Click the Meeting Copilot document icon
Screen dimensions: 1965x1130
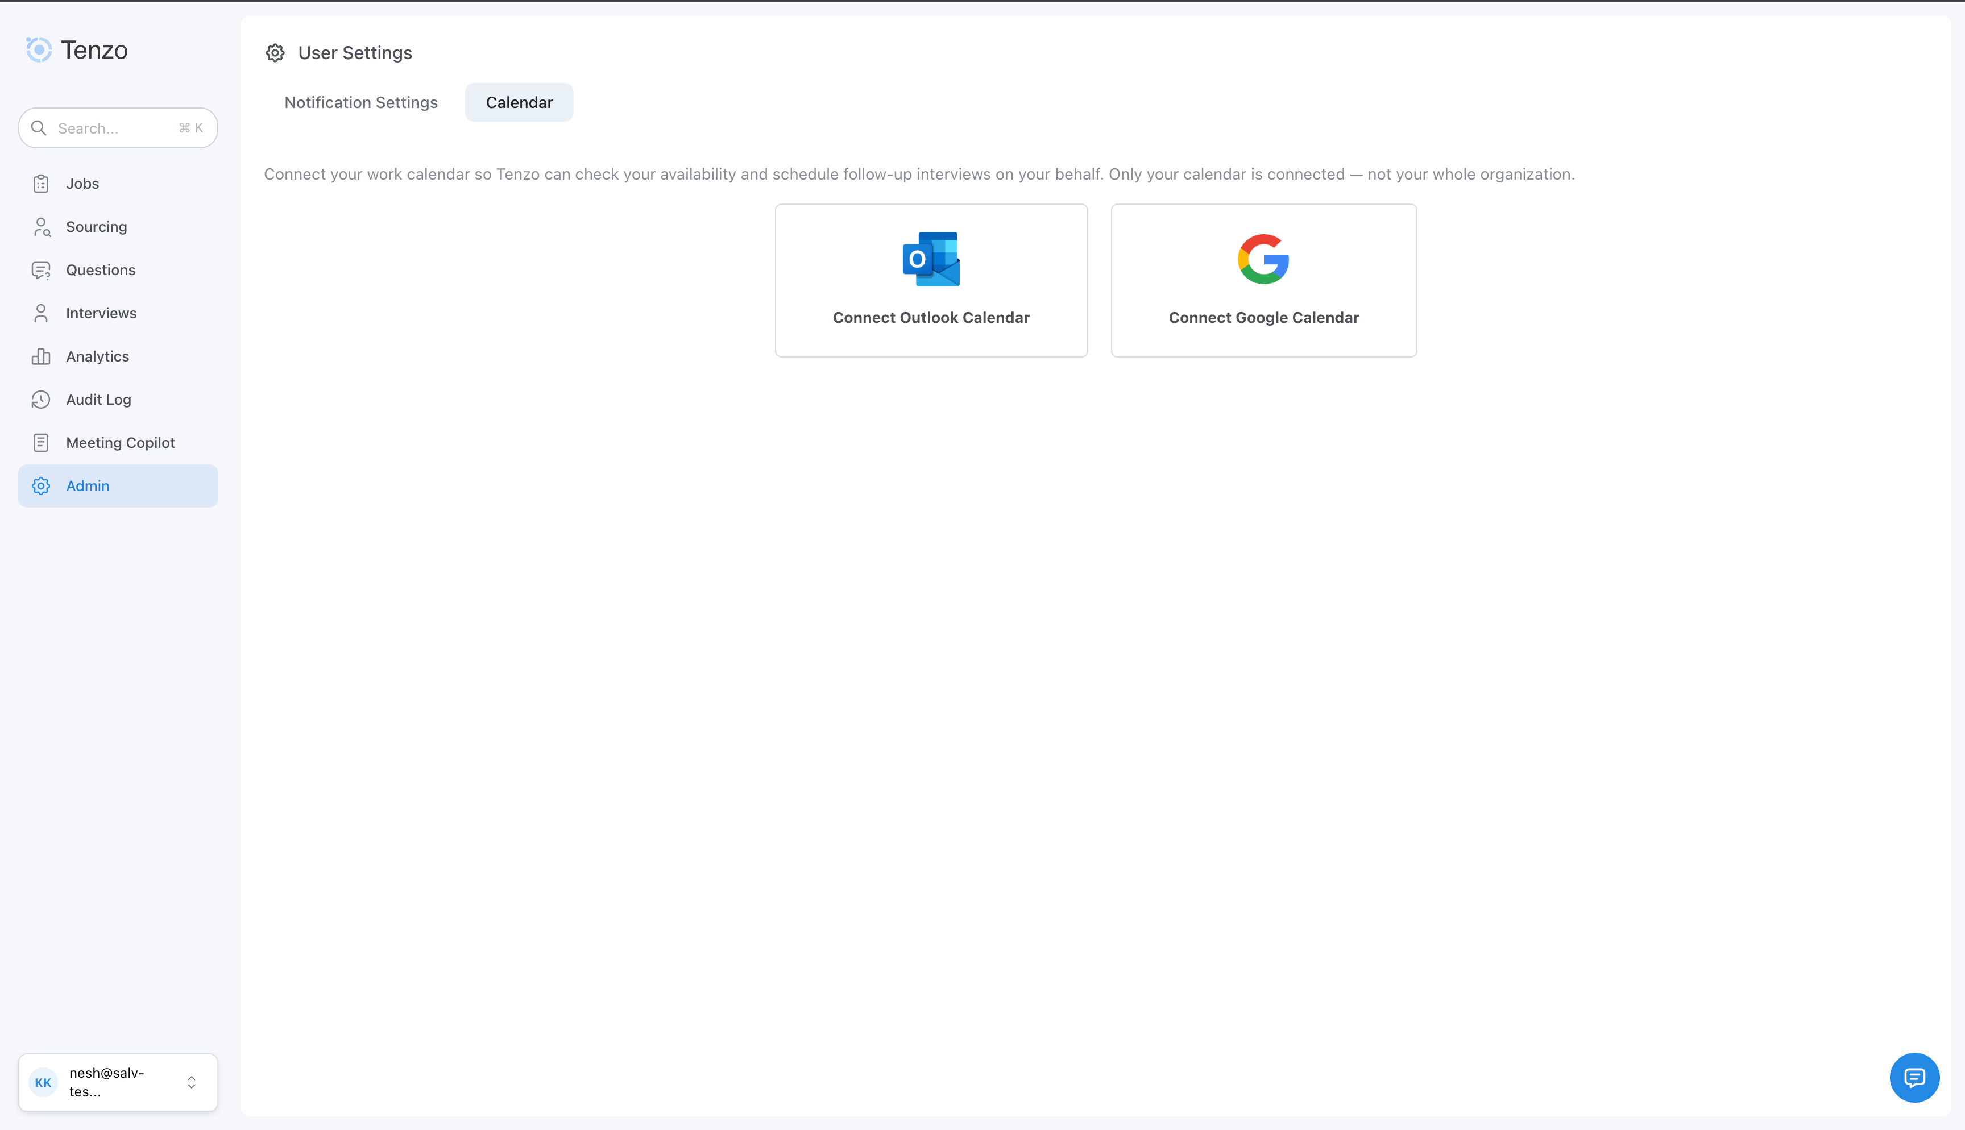[41, 443]
